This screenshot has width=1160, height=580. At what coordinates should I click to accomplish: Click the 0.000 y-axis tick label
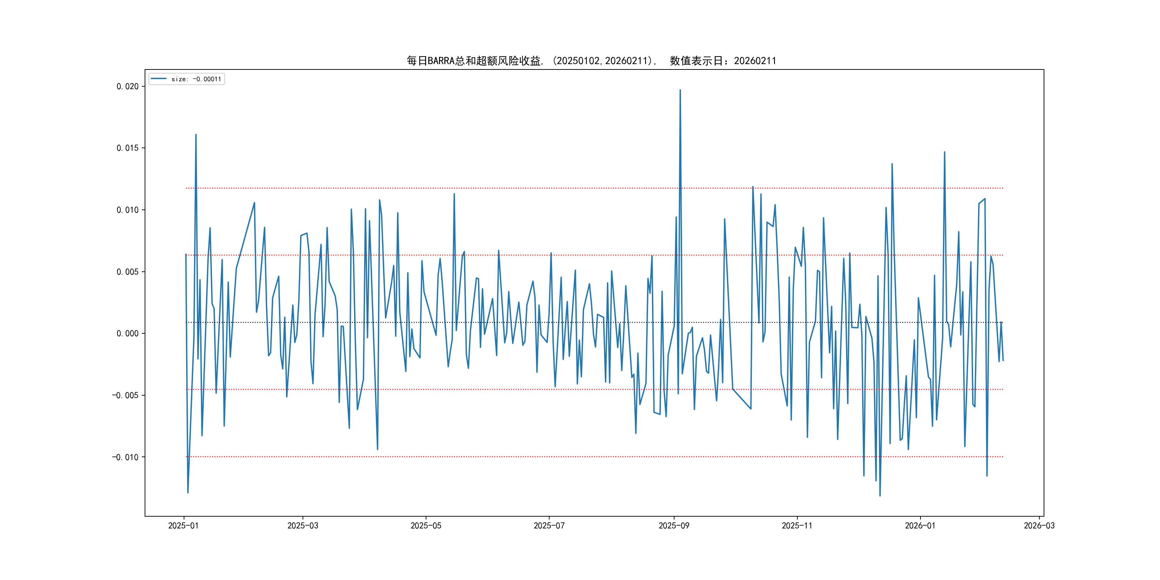(127, 334)
